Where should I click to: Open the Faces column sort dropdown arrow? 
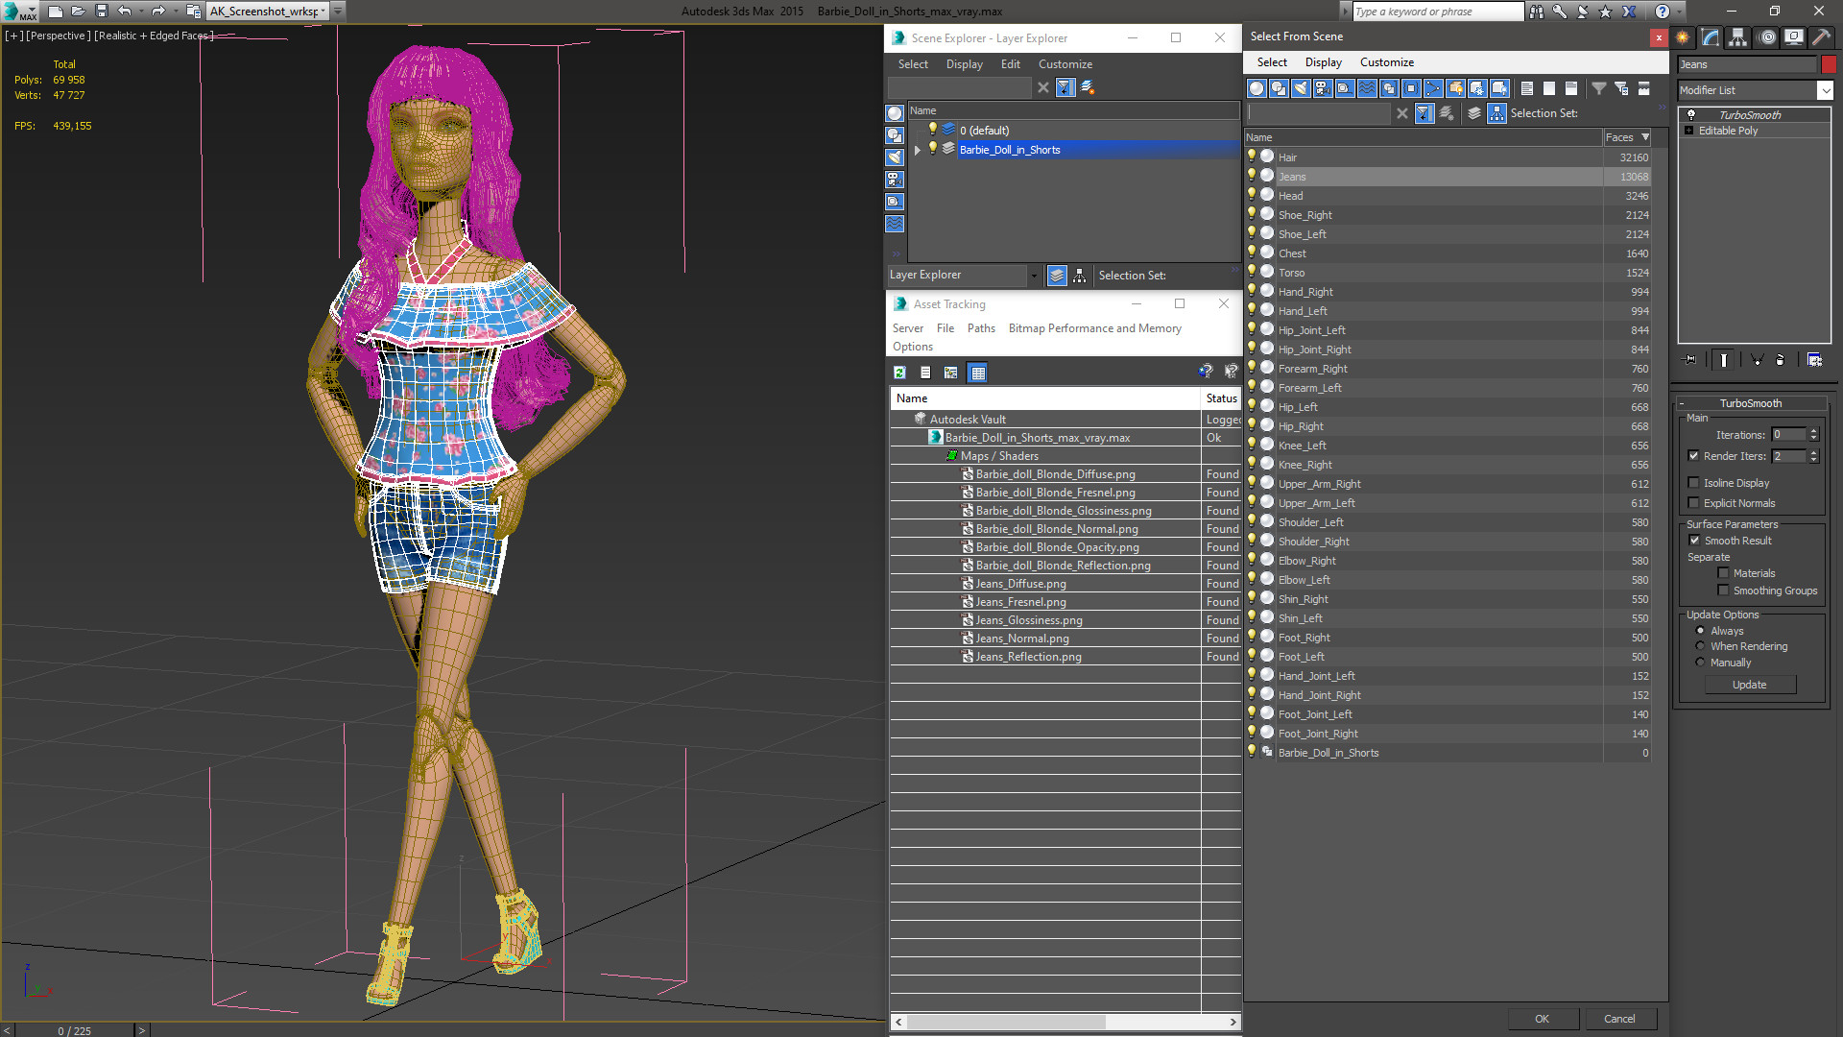pos(1645,137)
